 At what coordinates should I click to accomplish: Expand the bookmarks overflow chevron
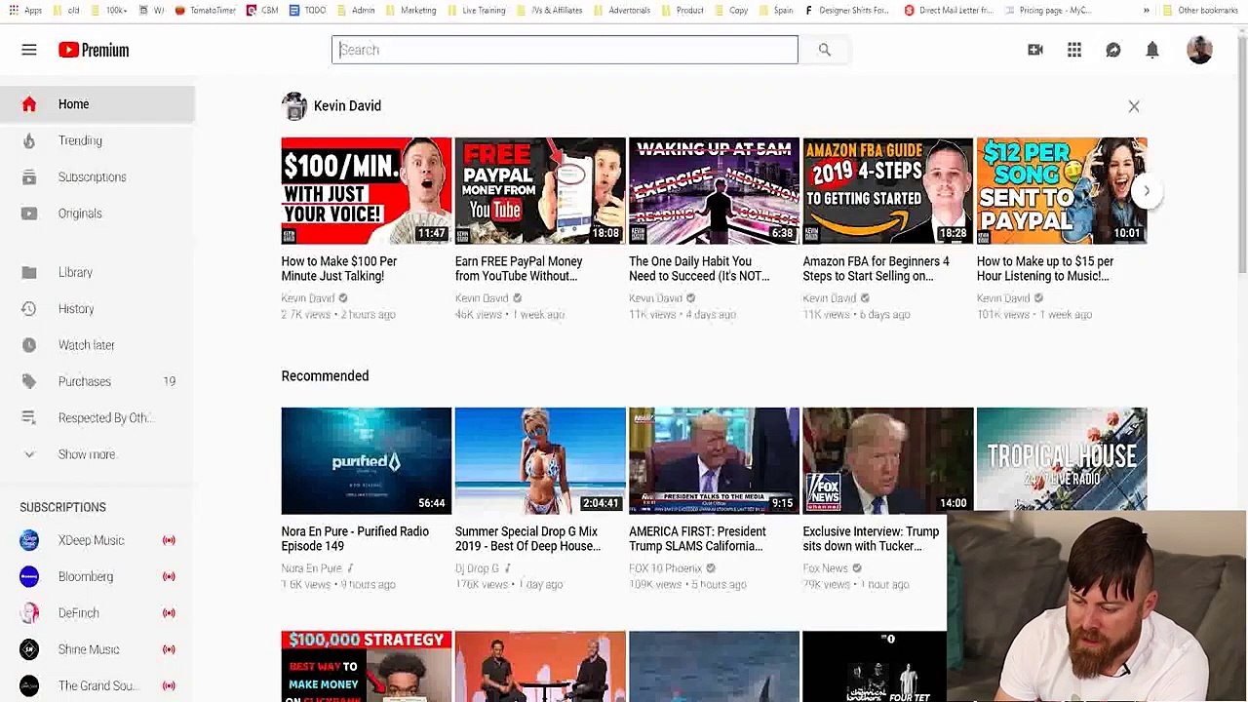point(1147,10)
